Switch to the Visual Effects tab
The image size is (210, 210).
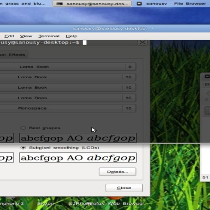click(14, 55)
